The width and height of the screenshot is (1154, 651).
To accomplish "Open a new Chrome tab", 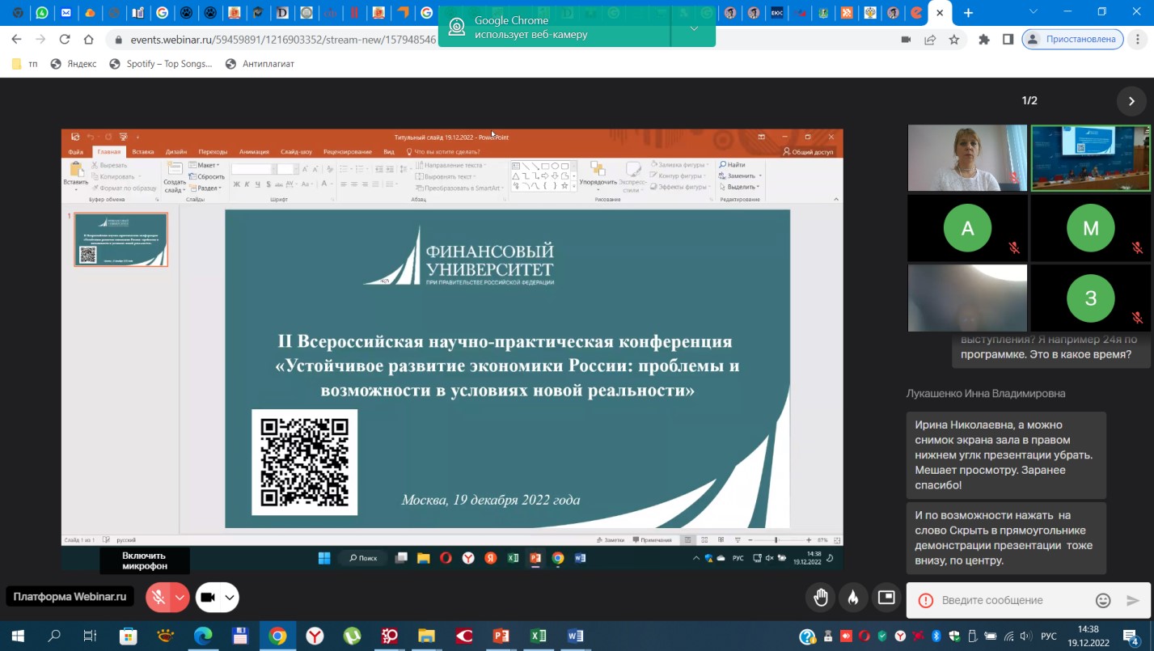I will coord(968,13).
